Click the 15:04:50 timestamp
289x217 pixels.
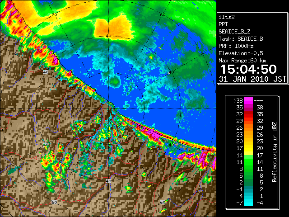click(x=248, y=69)
